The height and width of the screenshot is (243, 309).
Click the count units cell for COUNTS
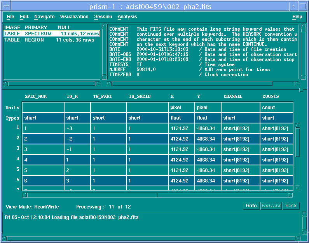276,108
